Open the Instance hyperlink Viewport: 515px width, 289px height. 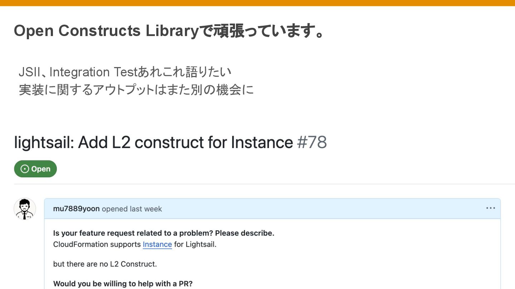point(157,244)
